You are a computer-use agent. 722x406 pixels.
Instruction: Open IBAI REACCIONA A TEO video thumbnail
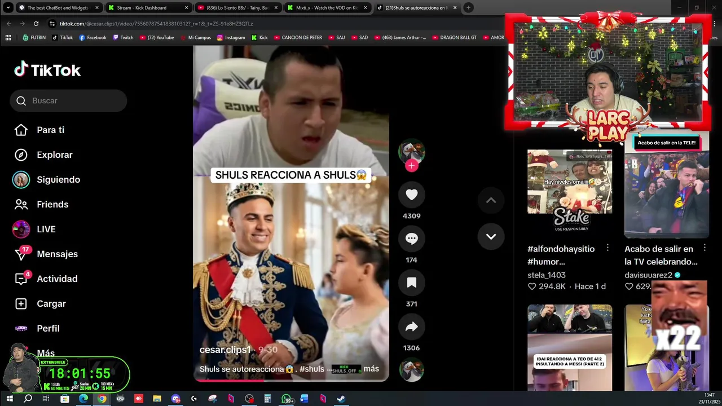point(570,347)
